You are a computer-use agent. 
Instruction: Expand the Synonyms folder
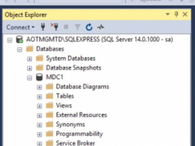39,125
